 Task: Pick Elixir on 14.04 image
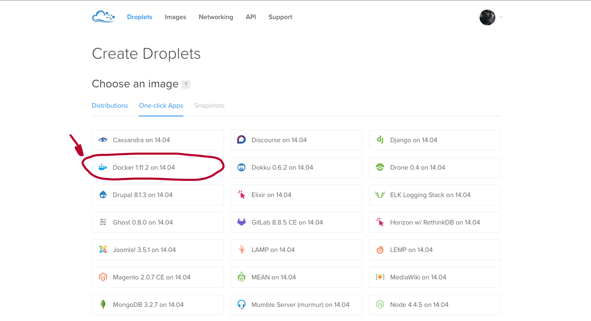click(296, 195)
